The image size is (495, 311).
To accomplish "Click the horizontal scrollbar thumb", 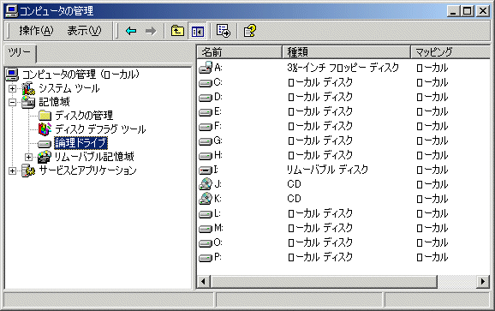I will (324, 281).
